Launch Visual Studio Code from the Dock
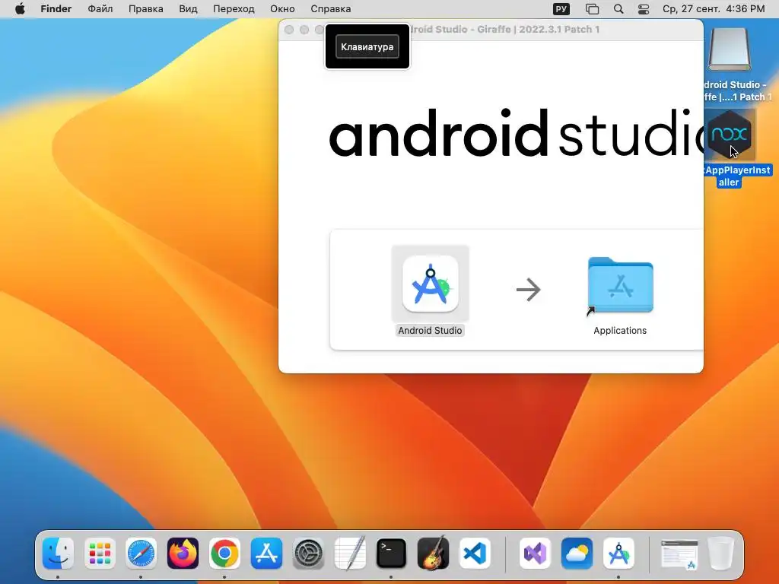 click(x=475, y=554)
